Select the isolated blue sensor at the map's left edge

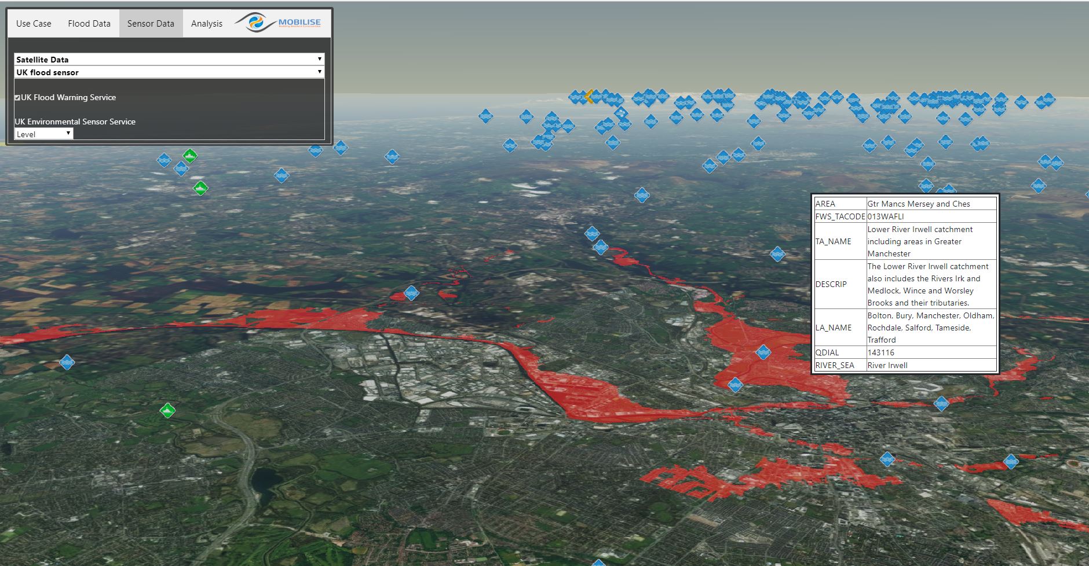click(x=67, y=362)
